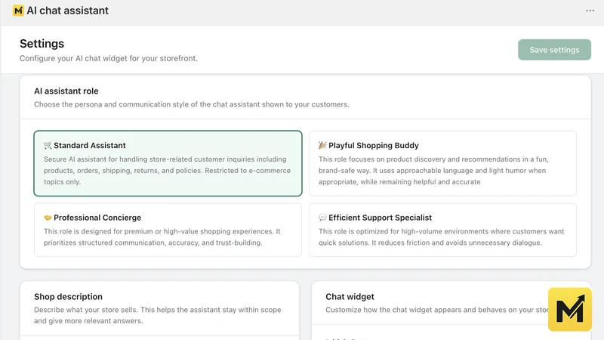Click the Save settings button
The height and width of the screenshot is (340, 604).
554,50
